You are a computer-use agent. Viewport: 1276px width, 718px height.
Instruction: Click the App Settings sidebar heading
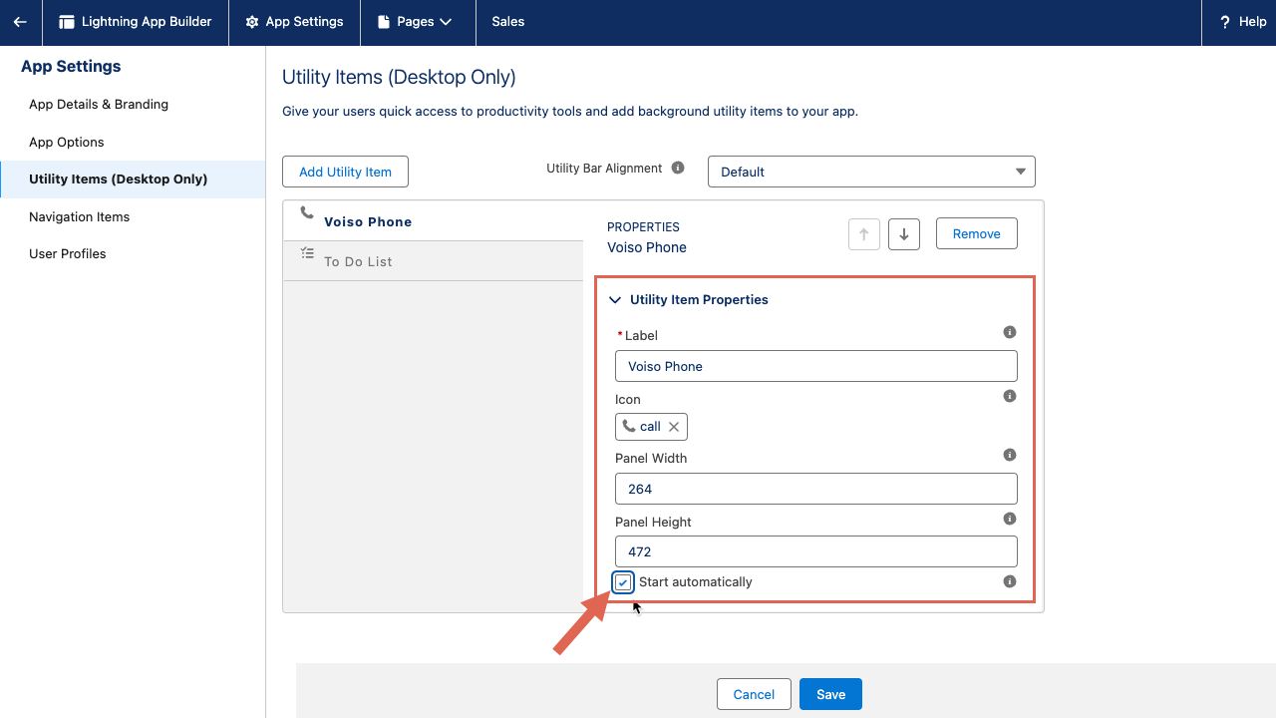coord(71,67)
